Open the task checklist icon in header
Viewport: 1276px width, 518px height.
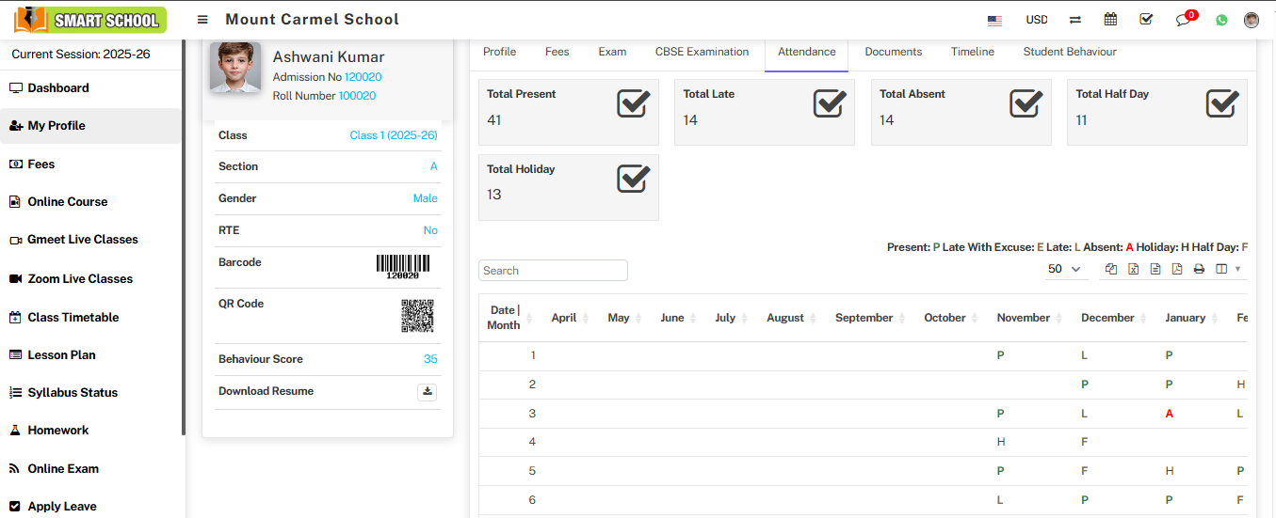[1146, 20]
